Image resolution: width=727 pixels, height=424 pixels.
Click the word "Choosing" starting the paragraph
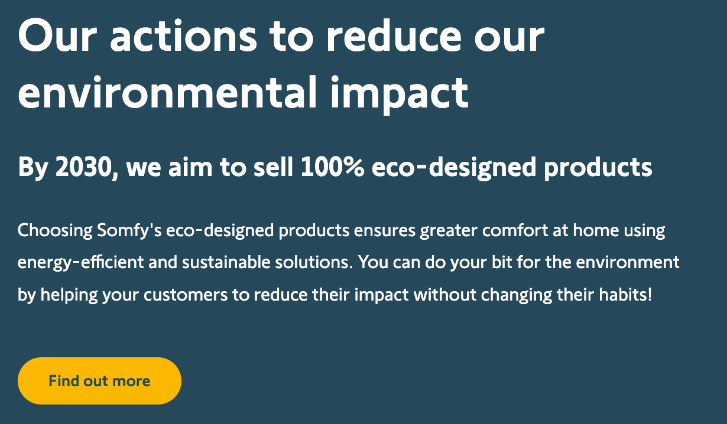point(54,230)
